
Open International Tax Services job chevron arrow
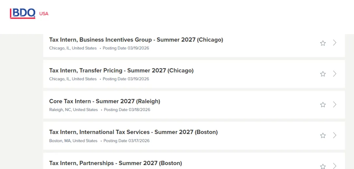pyautogui.click(x=335, y=135)
